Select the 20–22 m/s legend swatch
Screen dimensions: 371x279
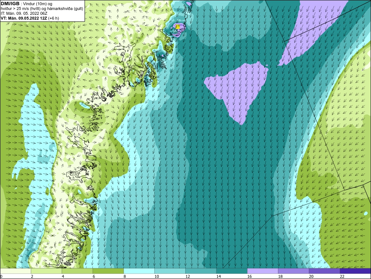click(324, 271)
